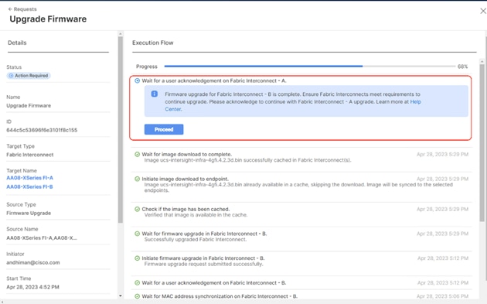
Task: Click Start Time value Apr 28, 2023 4:52 PM
Action: [32, 287]
